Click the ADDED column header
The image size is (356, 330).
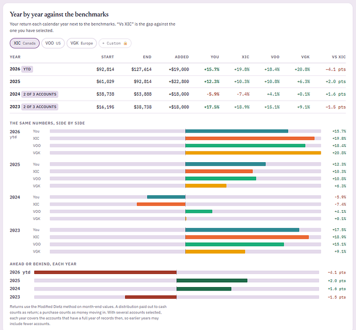click(182, 57)
